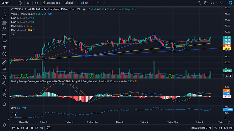Open the quick search icon
Screen dimensions: 234x131
pos(199,3)
